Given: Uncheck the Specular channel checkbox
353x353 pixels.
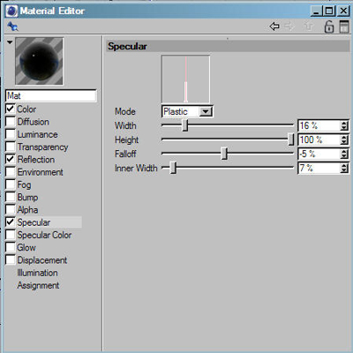Looking at the screenshot, I should click(11, 222).
